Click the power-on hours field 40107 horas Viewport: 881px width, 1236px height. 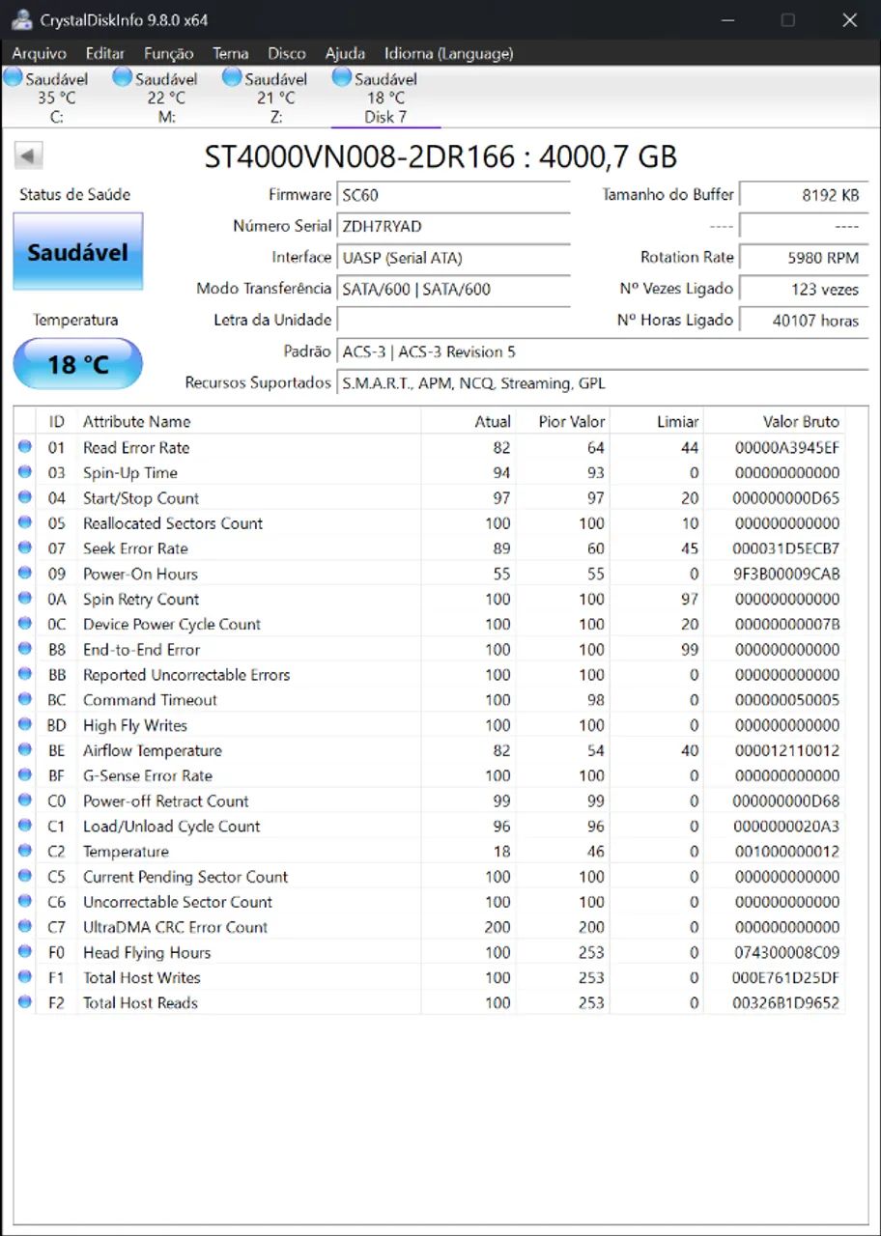[804, 320]
